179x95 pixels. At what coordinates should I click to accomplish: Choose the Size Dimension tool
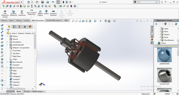tap(22, 13)
